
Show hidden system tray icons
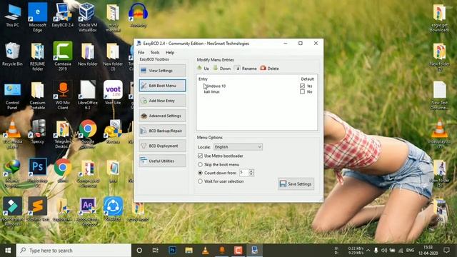point(368,251)
